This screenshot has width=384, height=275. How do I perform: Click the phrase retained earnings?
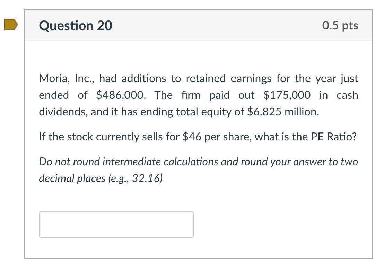tap(229, 78)
